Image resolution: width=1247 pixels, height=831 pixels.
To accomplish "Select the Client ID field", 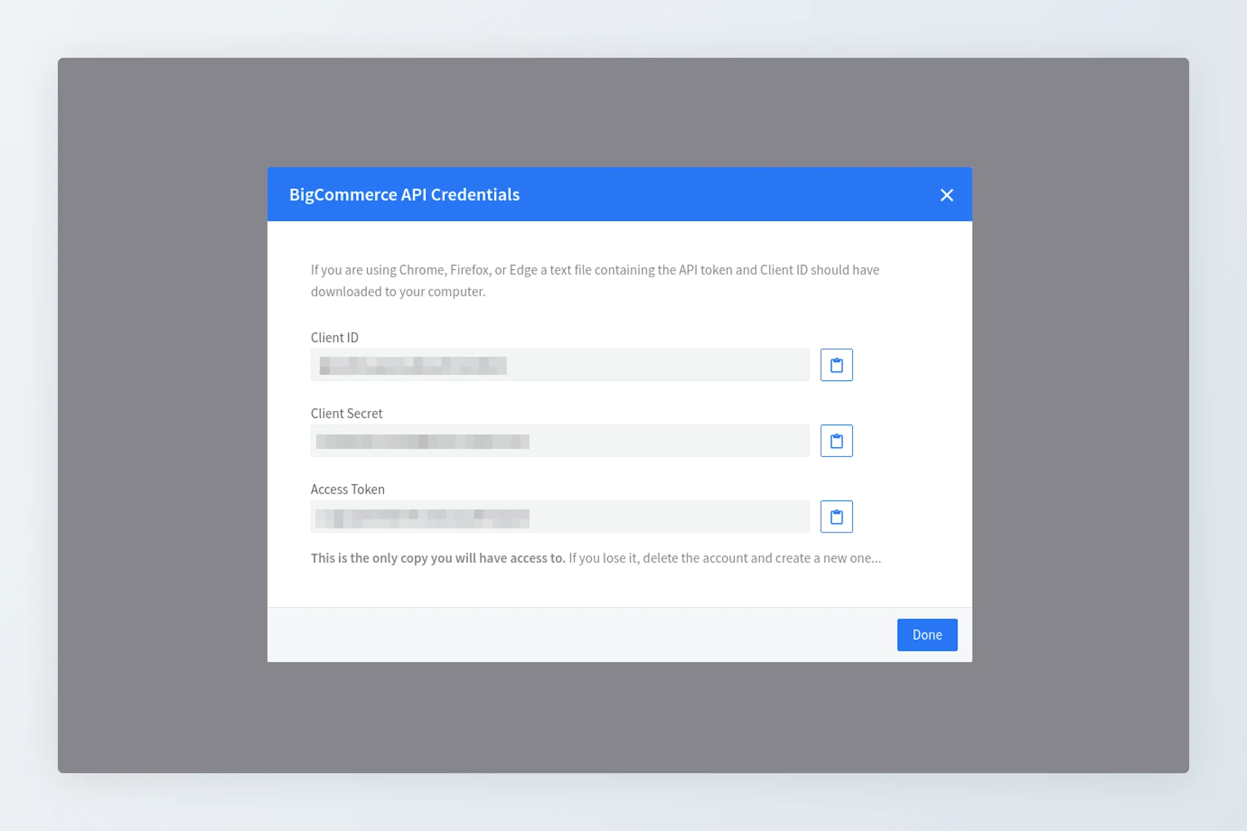I will click(x=560, y=365).
